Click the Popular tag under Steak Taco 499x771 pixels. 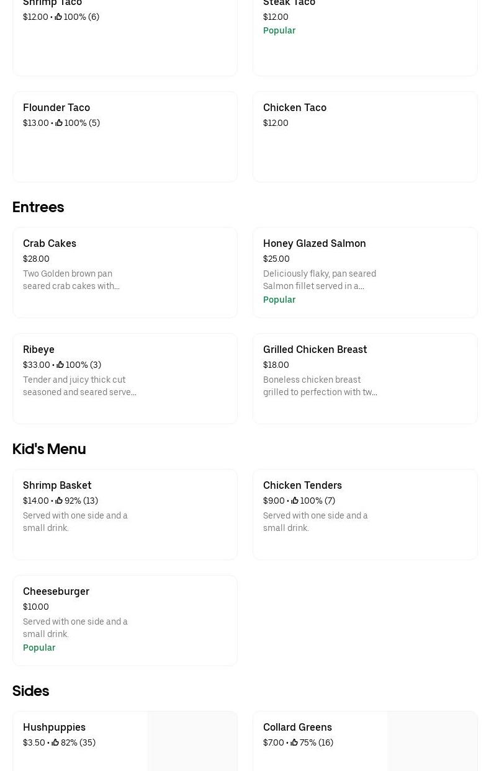coord(279,30)
